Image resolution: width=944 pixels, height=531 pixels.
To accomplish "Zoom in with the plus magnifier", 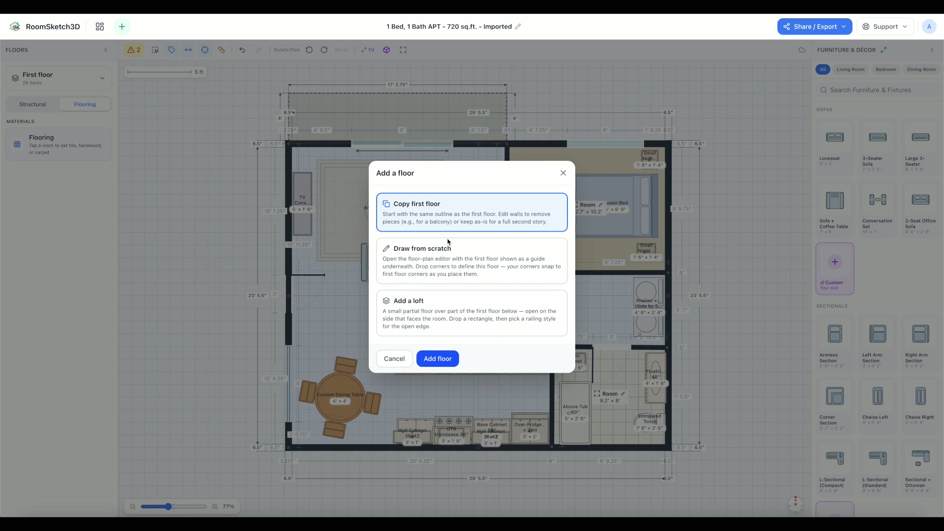I will tap(214, 506).
